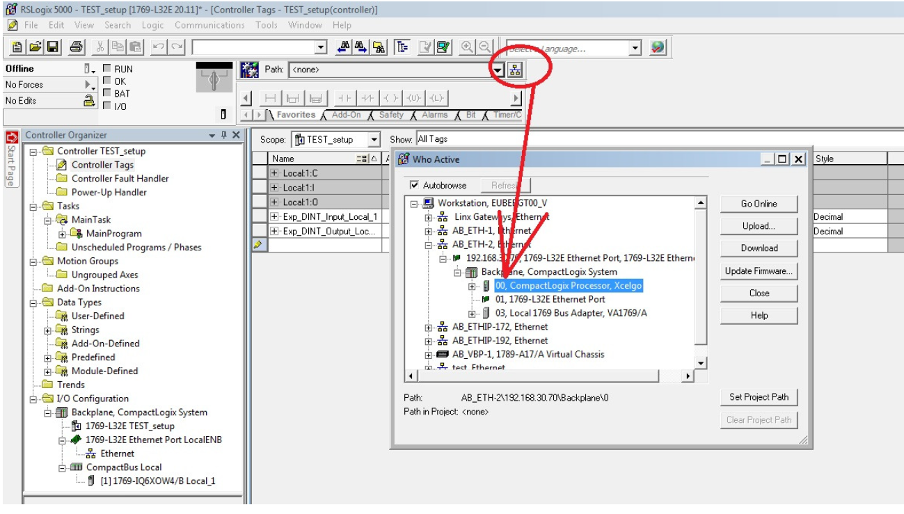The height and width of the screenshot is (514, 904).
Task: Open the Tools menu
Action: click(266, 25)
